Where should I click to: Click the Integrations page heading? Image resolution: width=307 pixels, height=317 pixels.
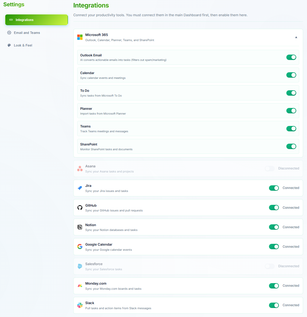click(91, 5)
